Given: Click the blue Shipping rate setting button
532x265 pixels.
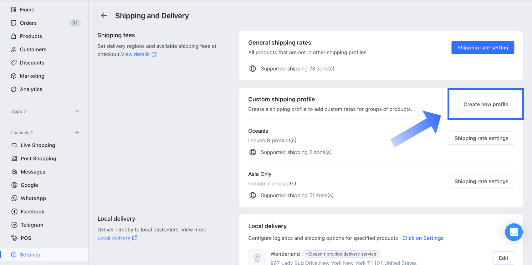Looking at the screenshot, I should tap(483, 47).
